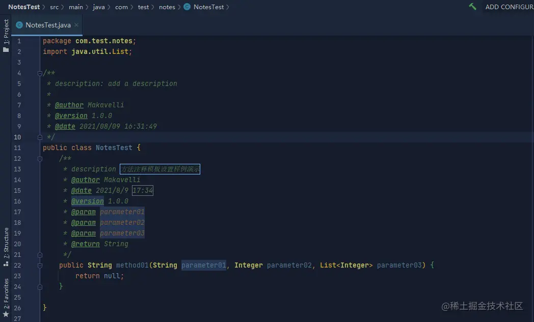Click the @author tag on line 14
This screenshot has height=322, width=534.
(86, 180)
